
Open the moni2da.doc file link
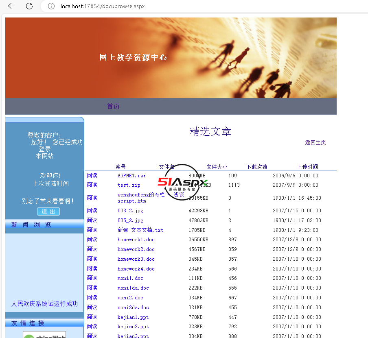click(133, 307)
